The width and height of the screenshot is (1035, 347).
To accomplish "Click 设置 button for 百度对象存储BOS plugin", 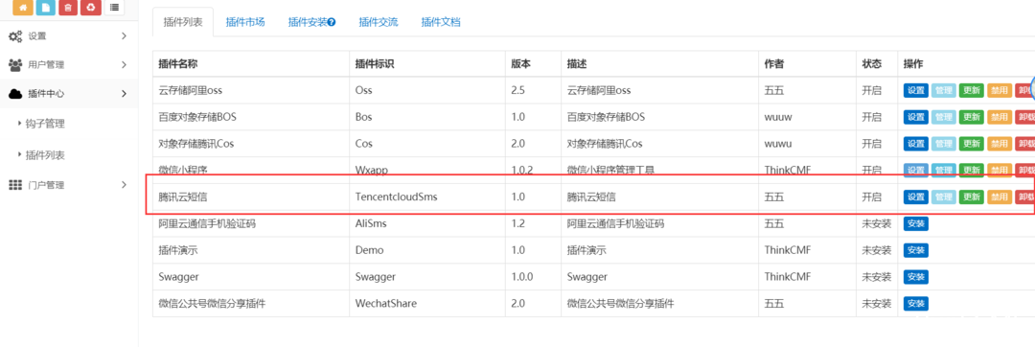I will tap(916, 117).
